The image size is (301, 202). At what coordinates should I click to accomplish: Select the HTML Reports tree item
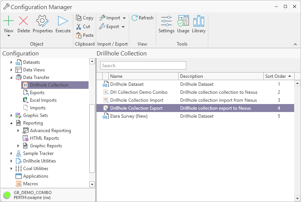coord(44,138)
